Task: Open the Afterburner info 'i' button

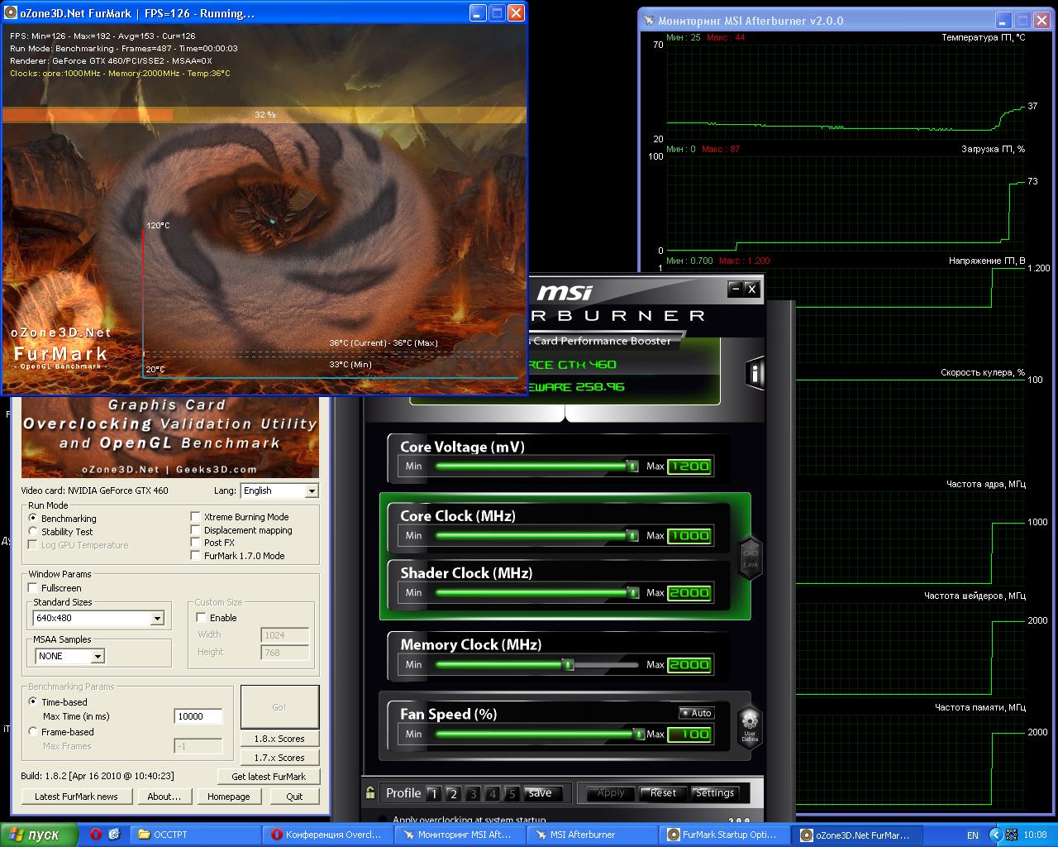Action: pos(754,373)
